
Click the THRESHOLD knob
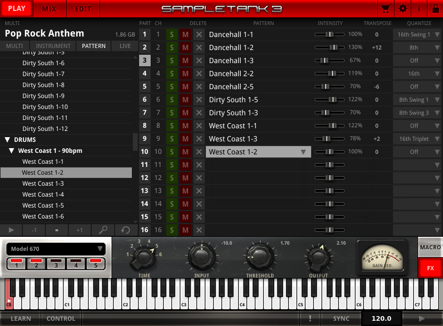pos(260,257)
